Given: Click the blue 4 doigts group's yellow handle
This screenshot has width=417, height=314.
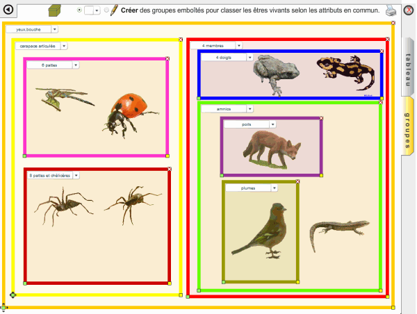Looking at the screenshot, I should click(x=382, y=99).
